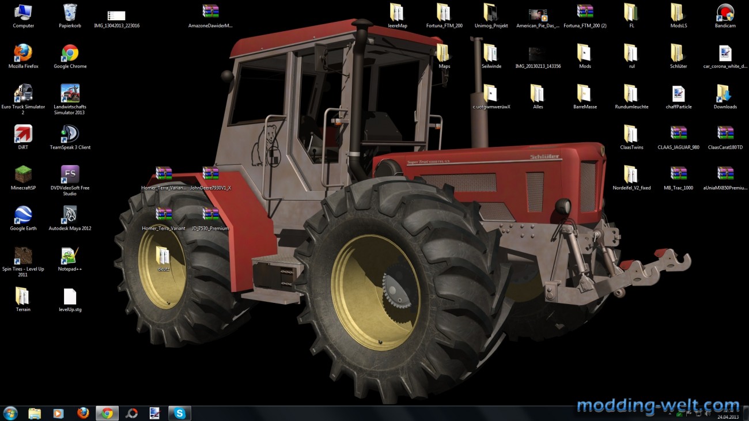Open the Fortuna_FTM_200 folder
This screenshot has height=421, width=749.
[x=444, y=16]
